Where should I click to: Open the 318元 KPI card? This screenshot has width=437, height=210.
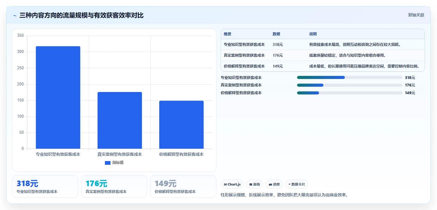[x=45, y=186]
